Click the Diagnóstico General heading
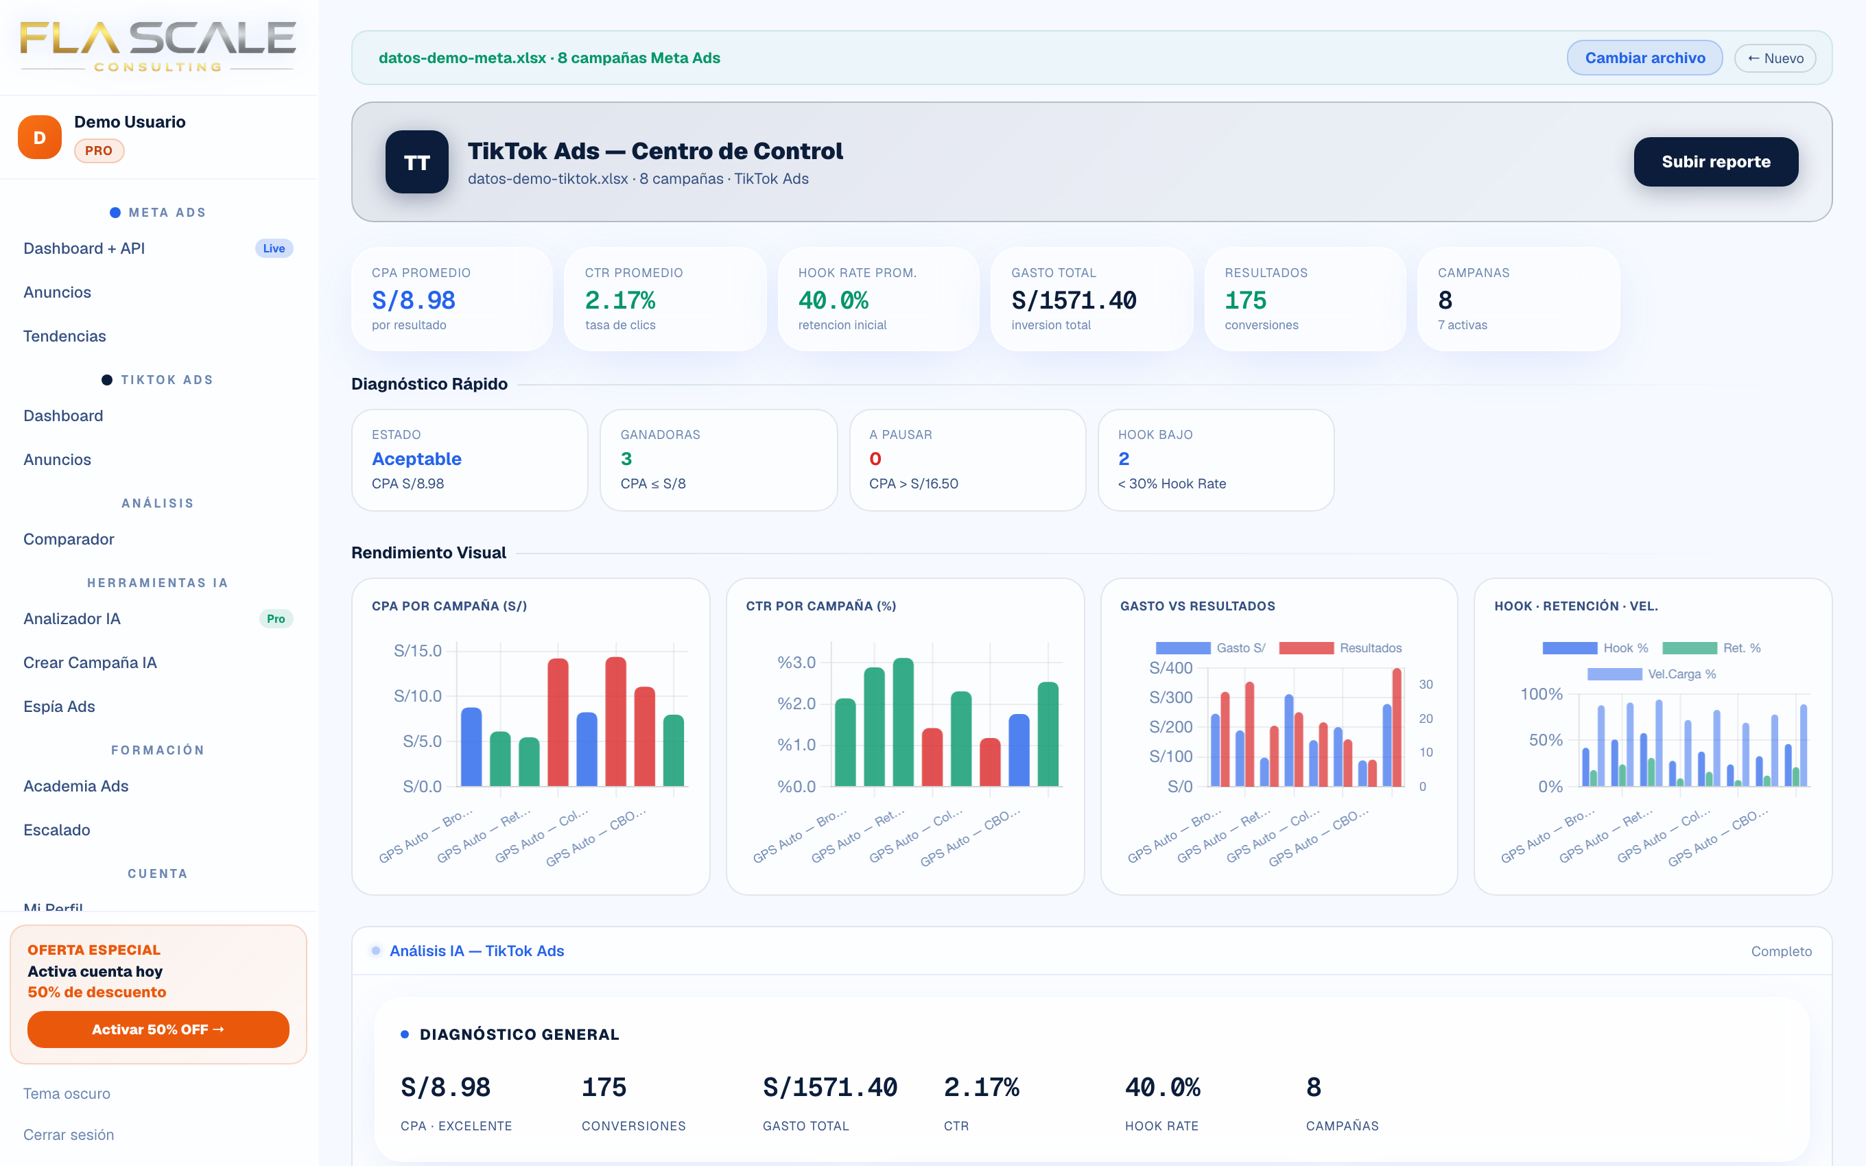1866x1166 pixels. coord(519,1034)
